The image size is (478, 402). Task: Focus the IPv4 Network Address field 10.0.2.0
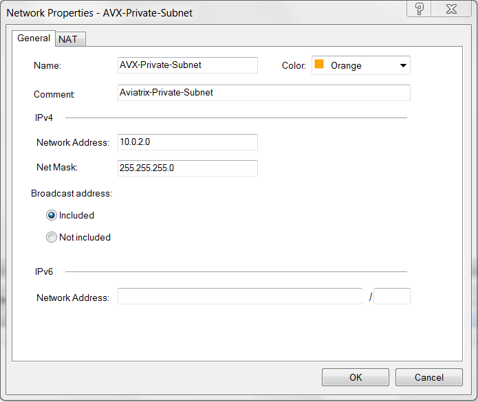[188, 142]
